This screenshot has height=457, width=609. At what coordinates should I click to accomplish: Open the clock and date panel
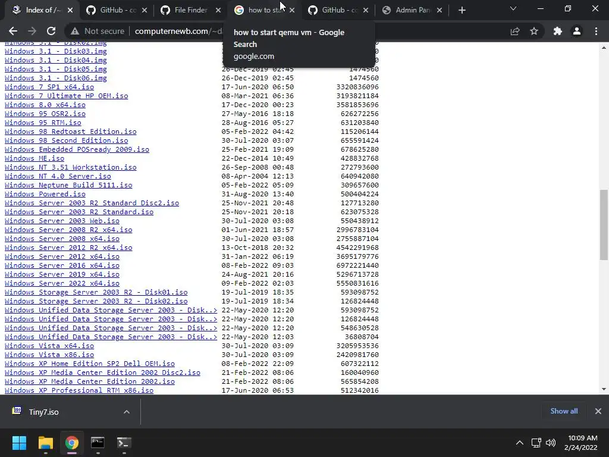tap(581, 443)
